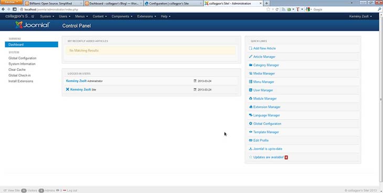Click the User Manager icon
This screenshot has height=193, width=383.
(x=250, y=90)
